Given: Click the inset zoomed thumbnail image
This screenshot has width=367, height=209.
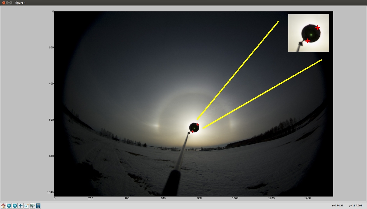Looking at the screenshot, I should tap(309, 33).
